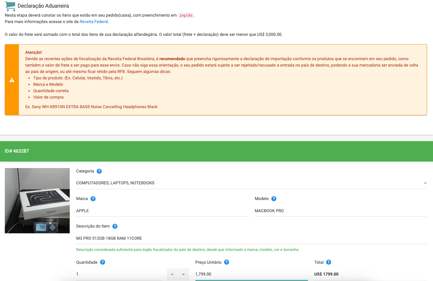Click the Tipo de produto bullet

(x=78, y=78)
